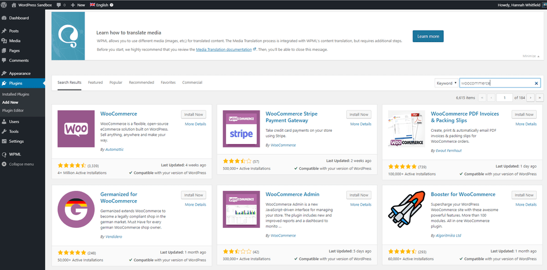Click the Dashboard icon in the sidebar
The height and width of the screenshot is (270, 547).
[x=5, y=18]
